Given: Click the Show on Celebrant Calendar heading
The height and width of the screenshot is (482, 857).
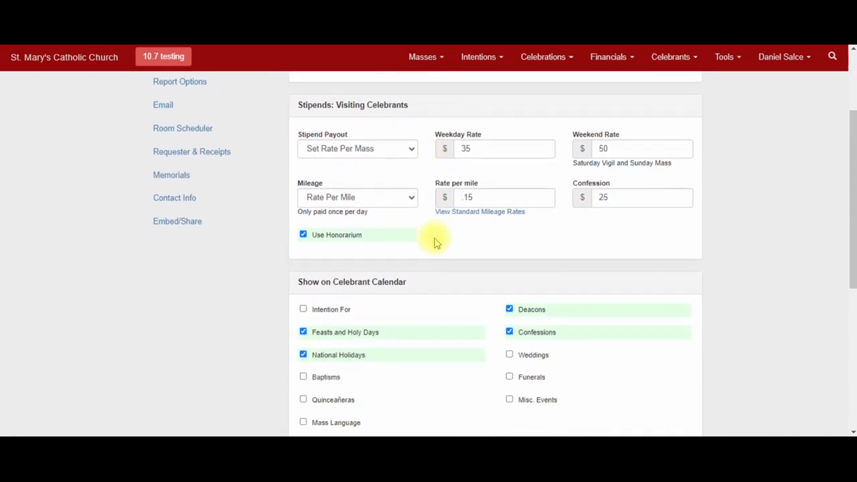Looking at the screenshot, I should [x=352, y=282].
